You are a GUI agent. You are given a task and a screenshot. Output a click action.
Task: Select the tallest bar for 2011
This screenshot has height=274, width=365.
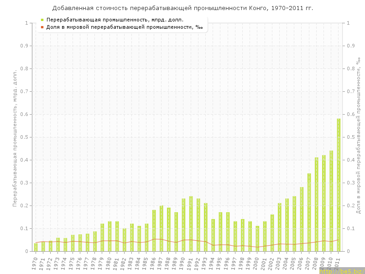pyautogui.click(x=339, y=185)
